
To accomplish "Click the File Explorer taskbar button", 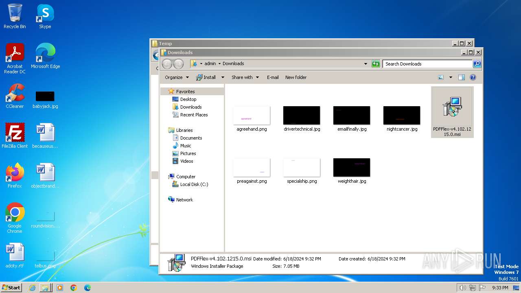I will pyautogui.click(x=45, y=288).
